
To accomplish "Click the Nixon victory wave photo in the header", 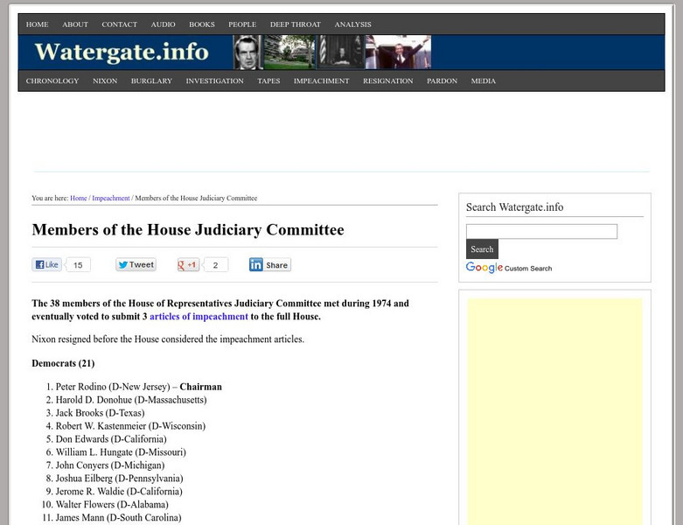I will point(398,52).
